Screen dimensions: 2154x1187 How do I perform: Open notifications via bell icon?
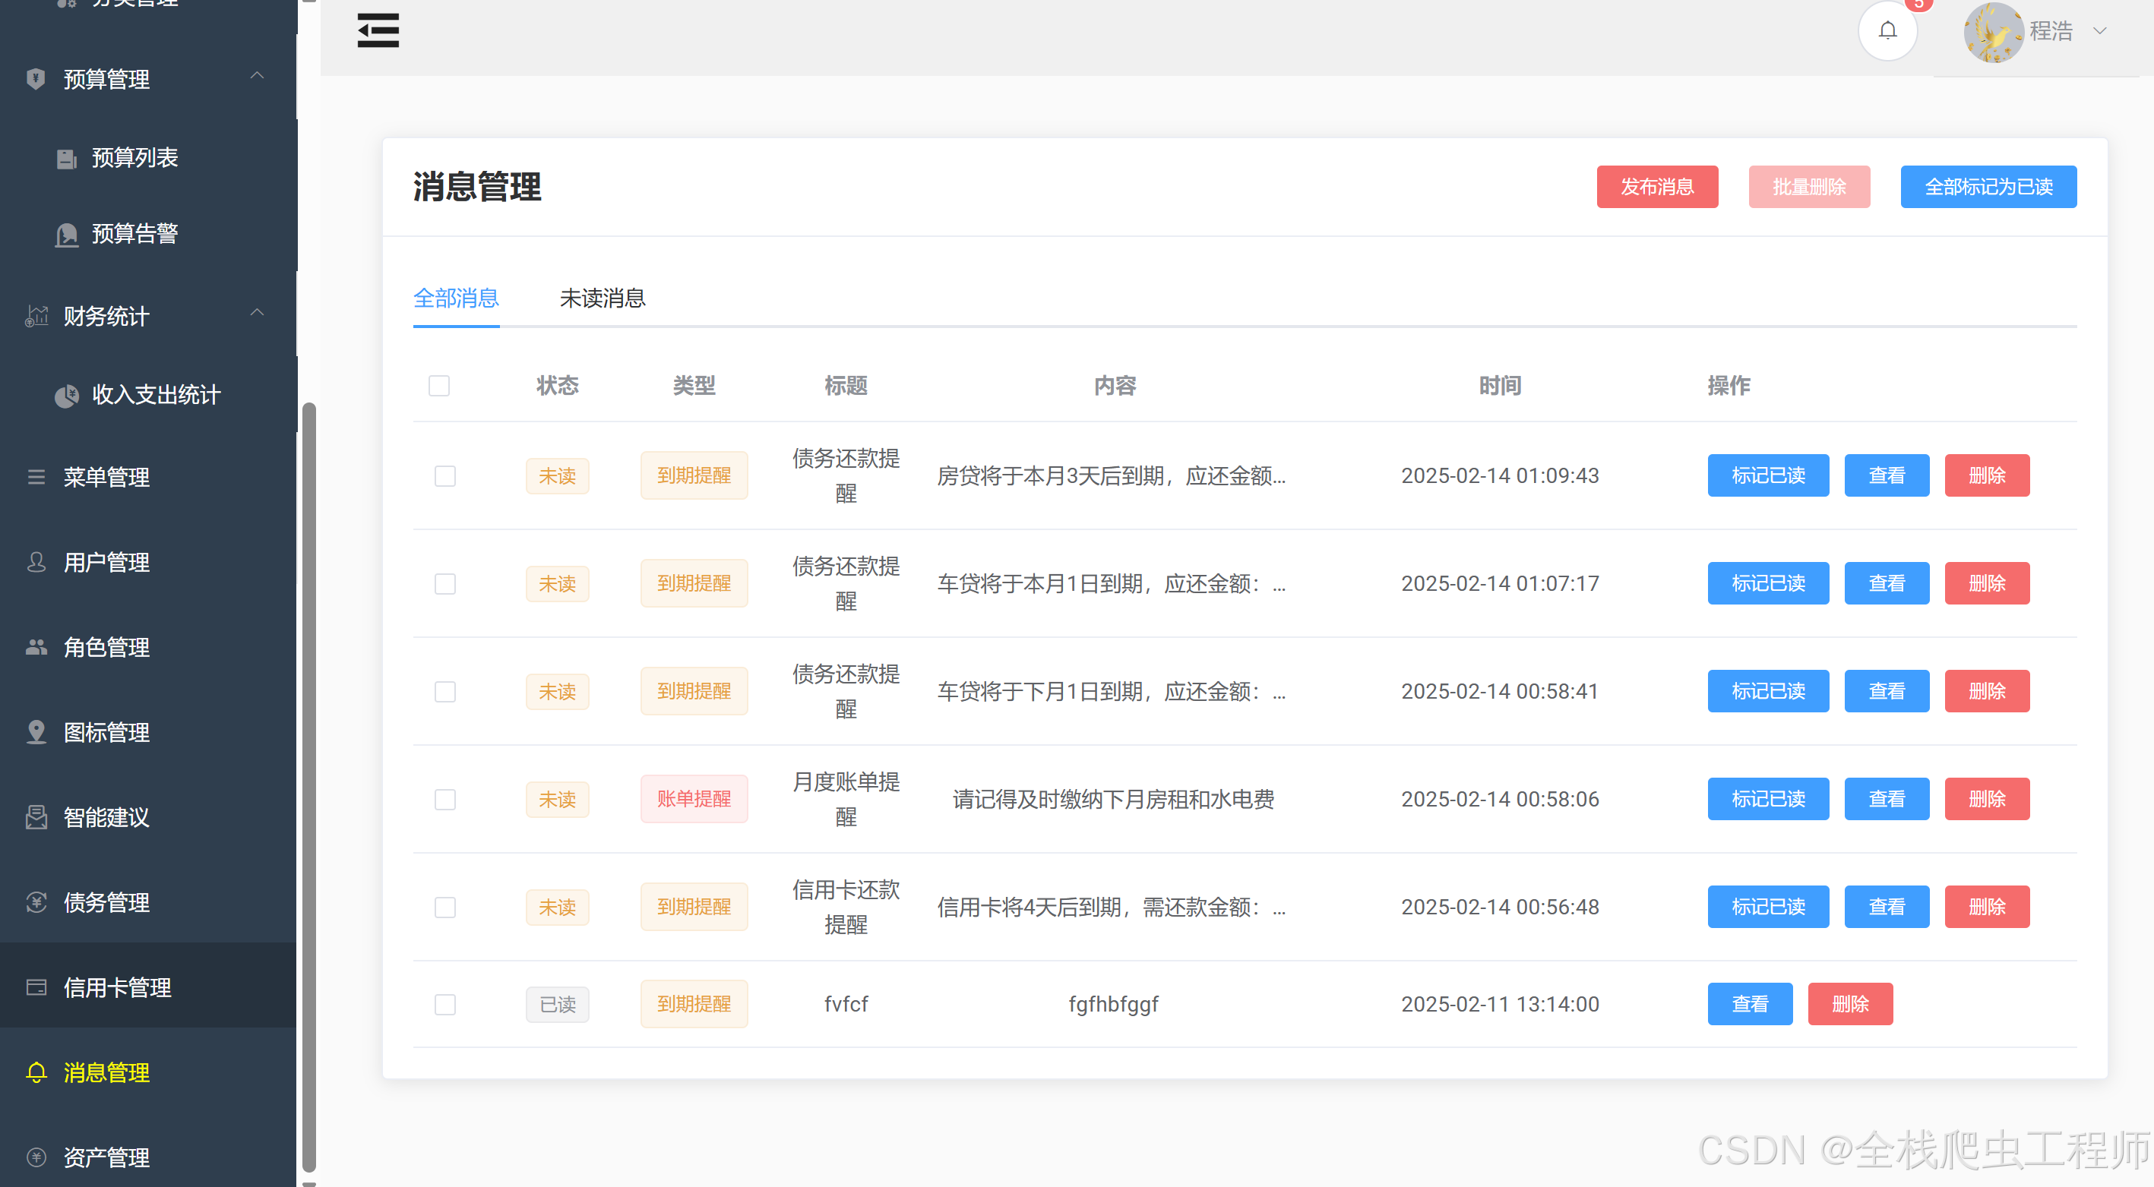tap(1887, 31)
